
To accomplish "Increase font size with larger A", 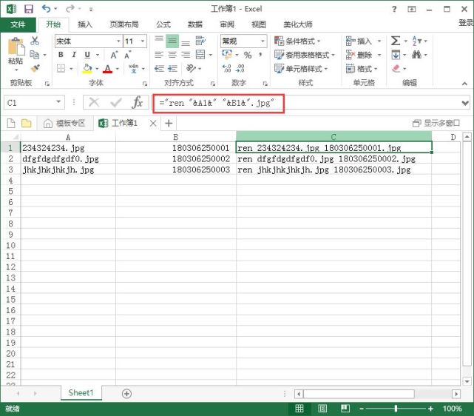I will pos(114,55).
